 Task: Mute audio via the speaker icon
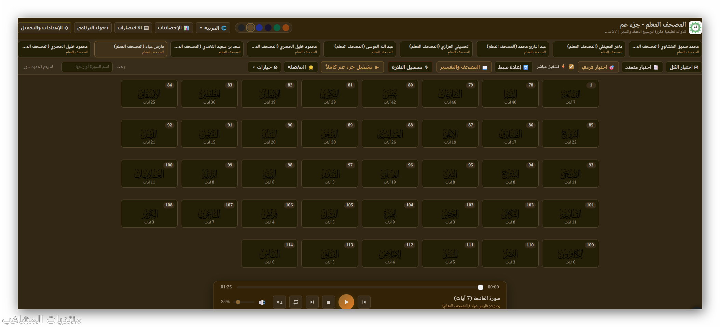coord(262,302)
